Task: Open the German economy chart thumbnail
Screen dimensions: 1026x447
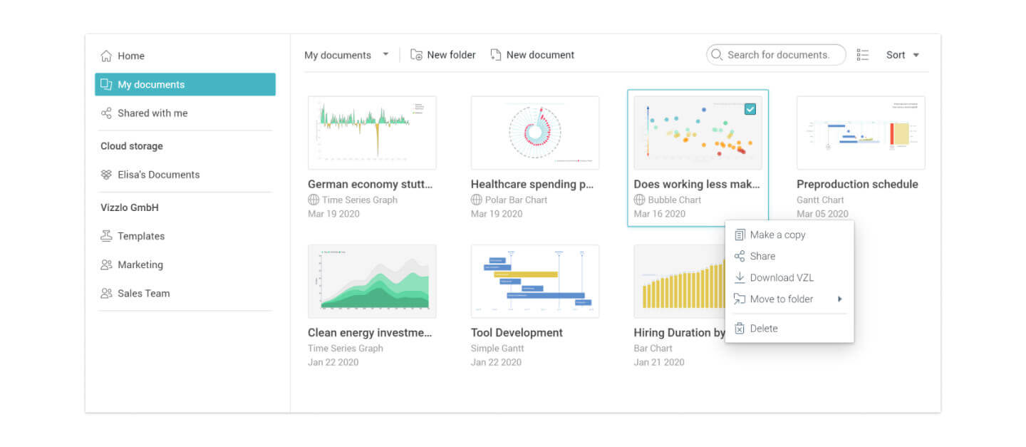Action: [372, 133]
